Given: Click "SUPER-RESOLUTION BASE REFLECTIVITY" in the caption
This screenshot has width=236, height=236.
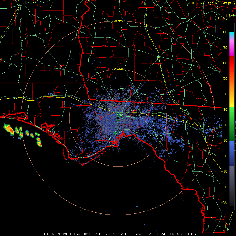Looking at the screenshot, I should tap(83, 234).
